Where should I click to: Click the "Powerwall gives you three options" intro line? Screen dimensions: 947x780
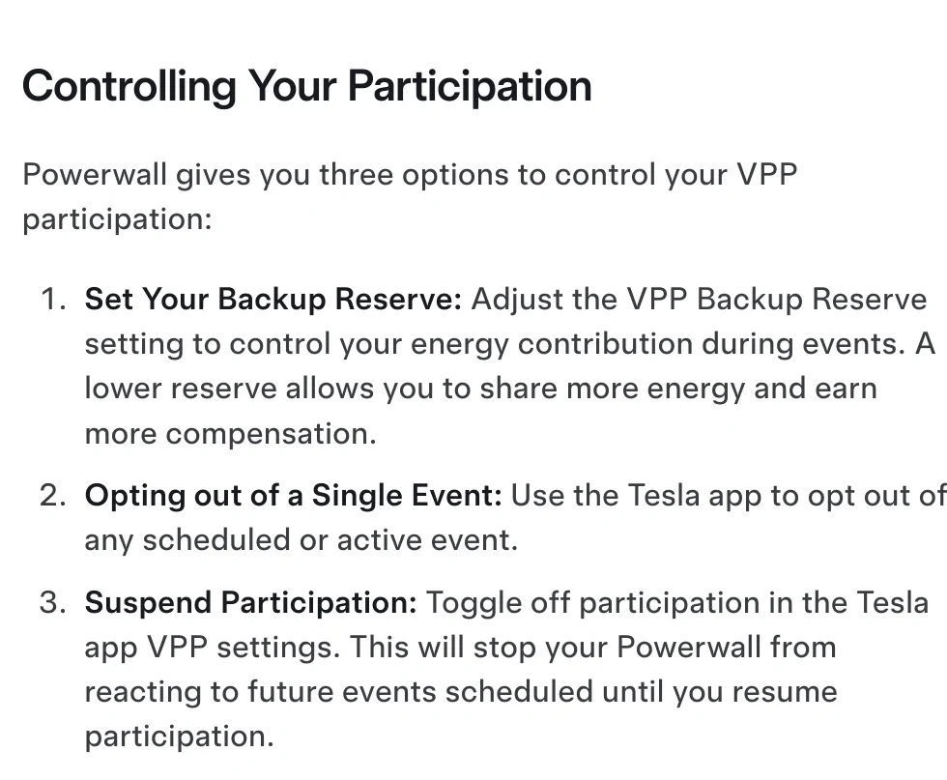coord(410,175)
